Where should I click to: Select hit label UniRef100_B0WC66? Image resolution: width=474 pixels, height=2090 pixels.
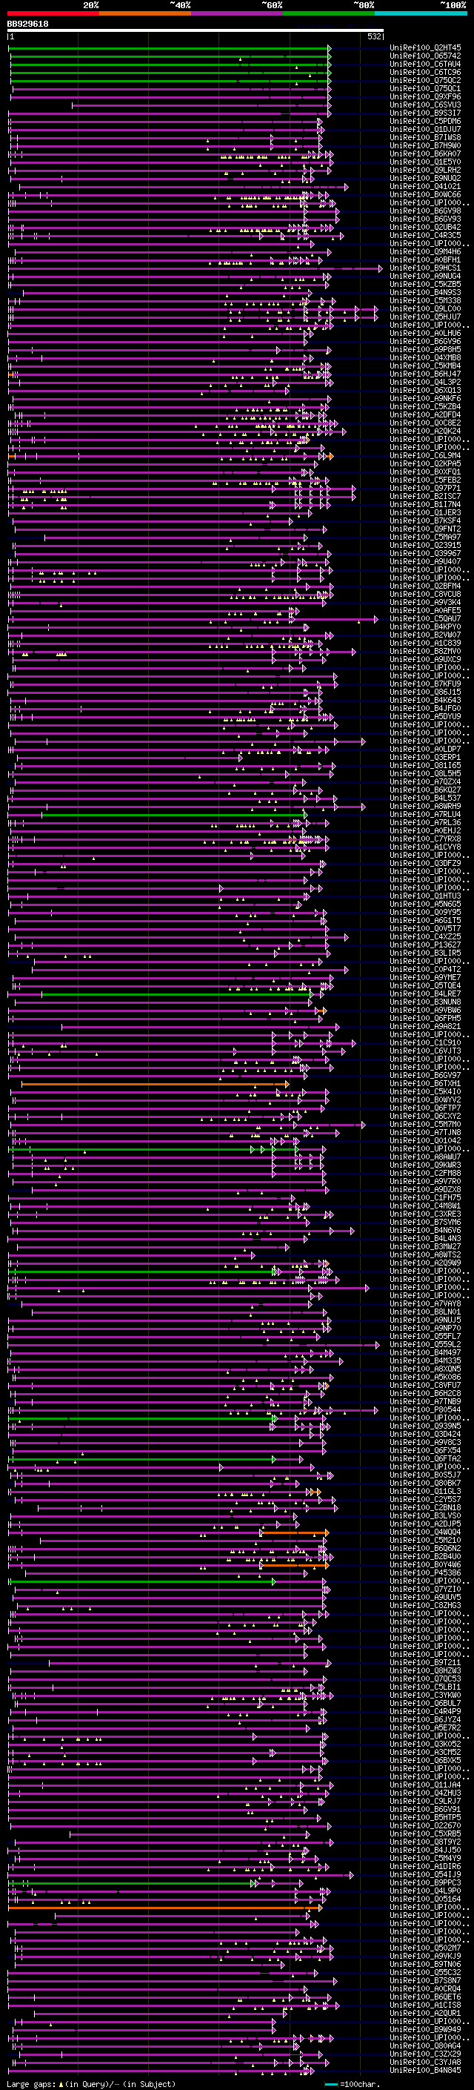tap(425, 194)
